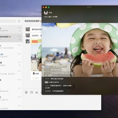118x118 pixels.
Task: Click the message typing area in chat window
Action: tap(62, 102)
